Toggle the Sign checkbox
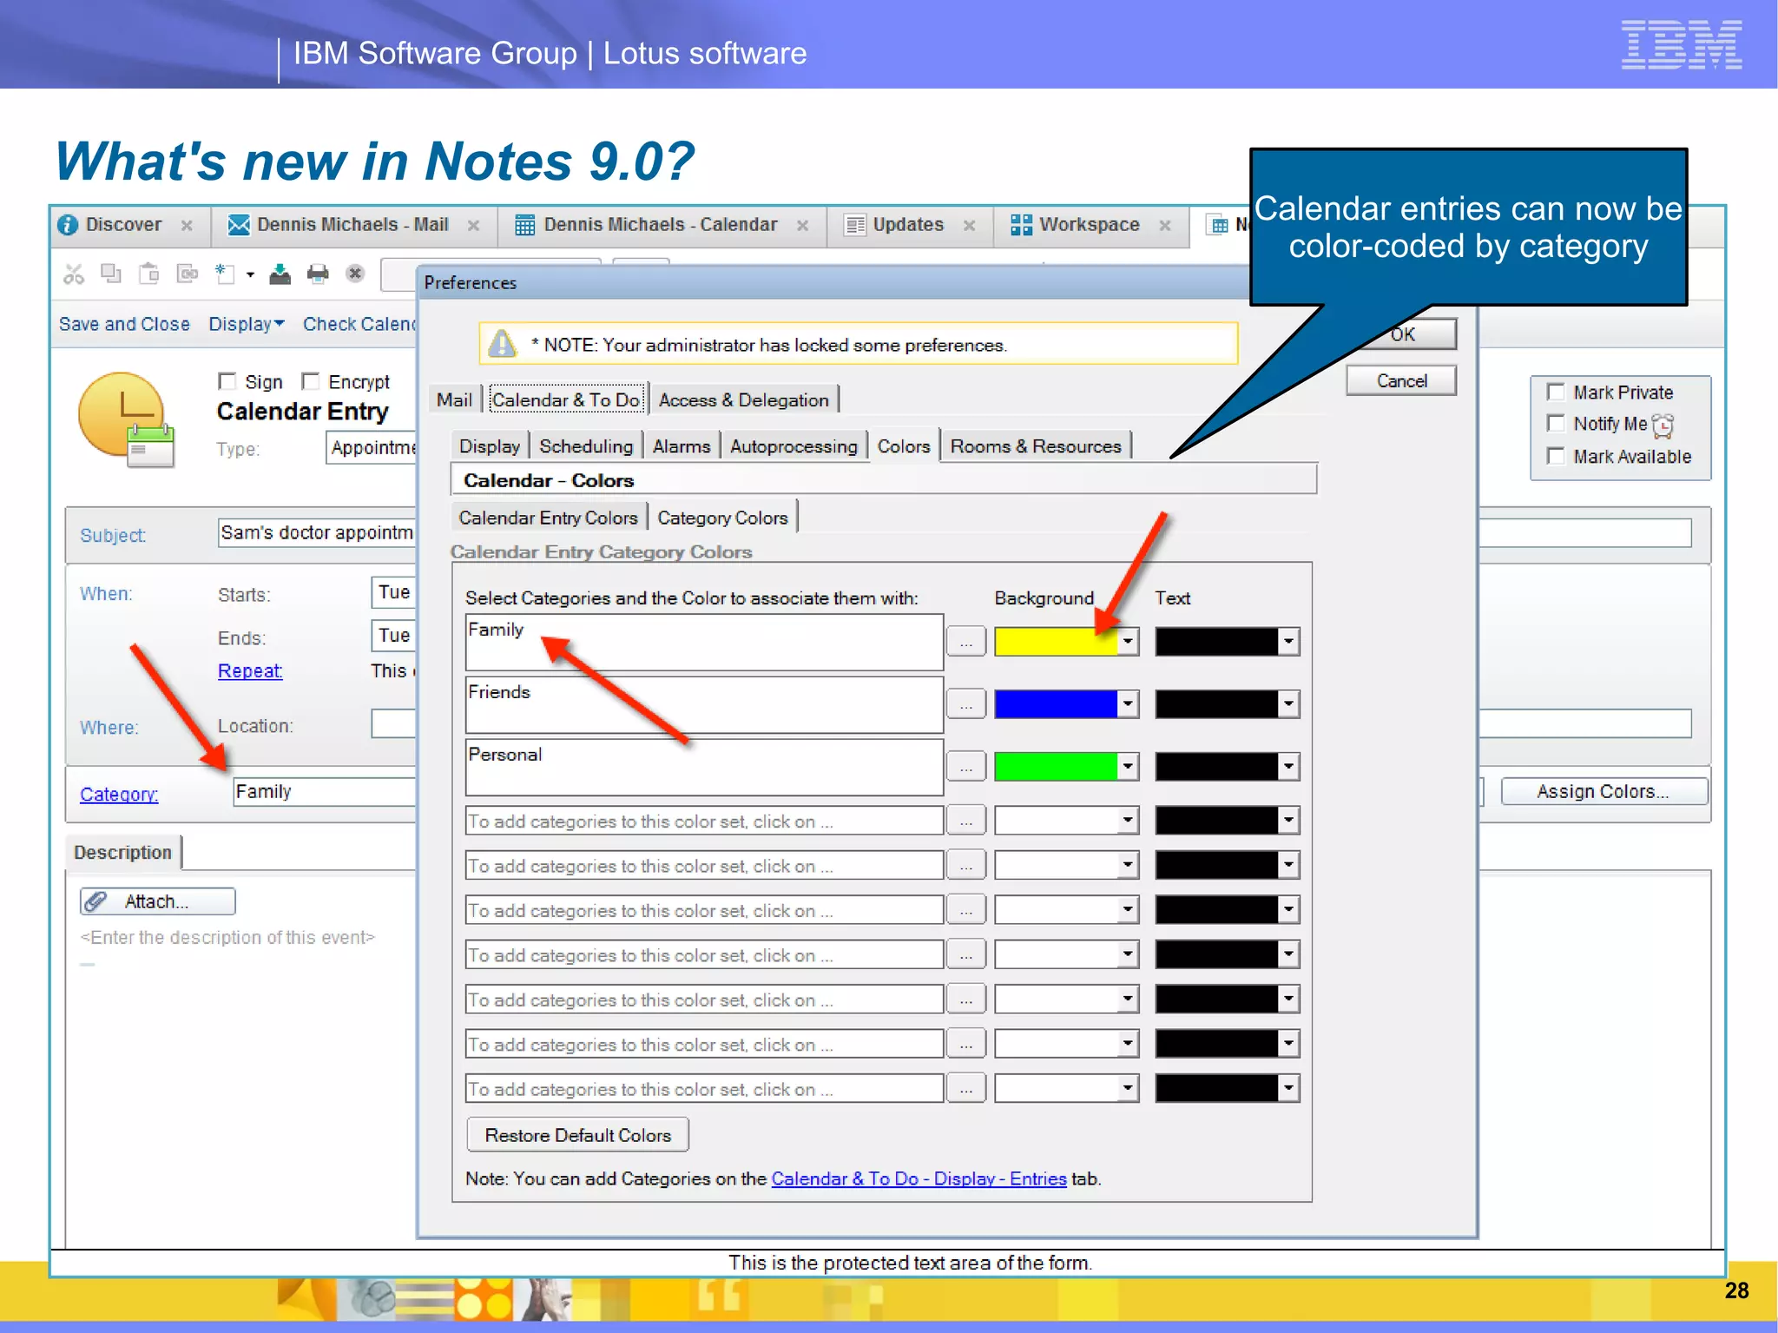1778x1333 pixels. tap(227, 381)
